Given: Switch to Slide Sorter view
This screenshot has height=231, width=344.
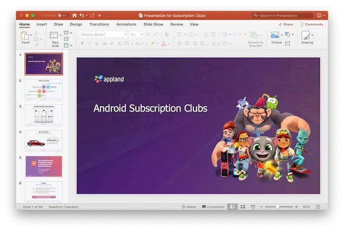Looking at the screenshot, I should pyautogui.click(x=243, y=207).
